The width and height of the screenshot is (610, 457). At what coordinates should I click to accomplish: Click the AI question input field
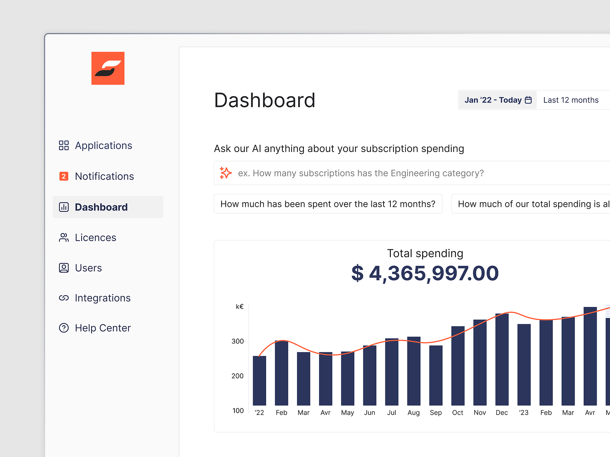[x=381, y=173]
